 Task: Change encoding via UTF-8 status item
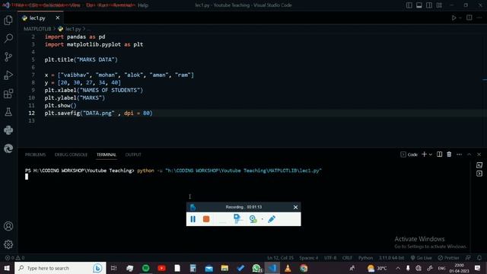point(330,258)
